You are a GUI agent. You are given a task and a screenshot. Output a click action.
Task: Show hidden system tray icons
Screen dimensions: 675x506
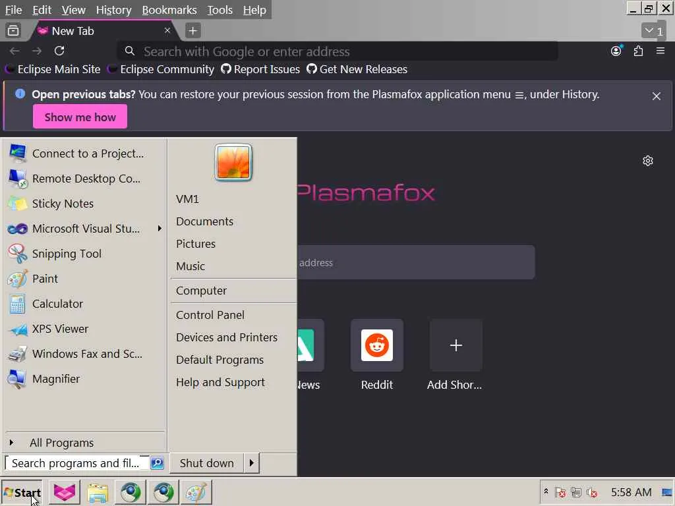coord(546,492)
